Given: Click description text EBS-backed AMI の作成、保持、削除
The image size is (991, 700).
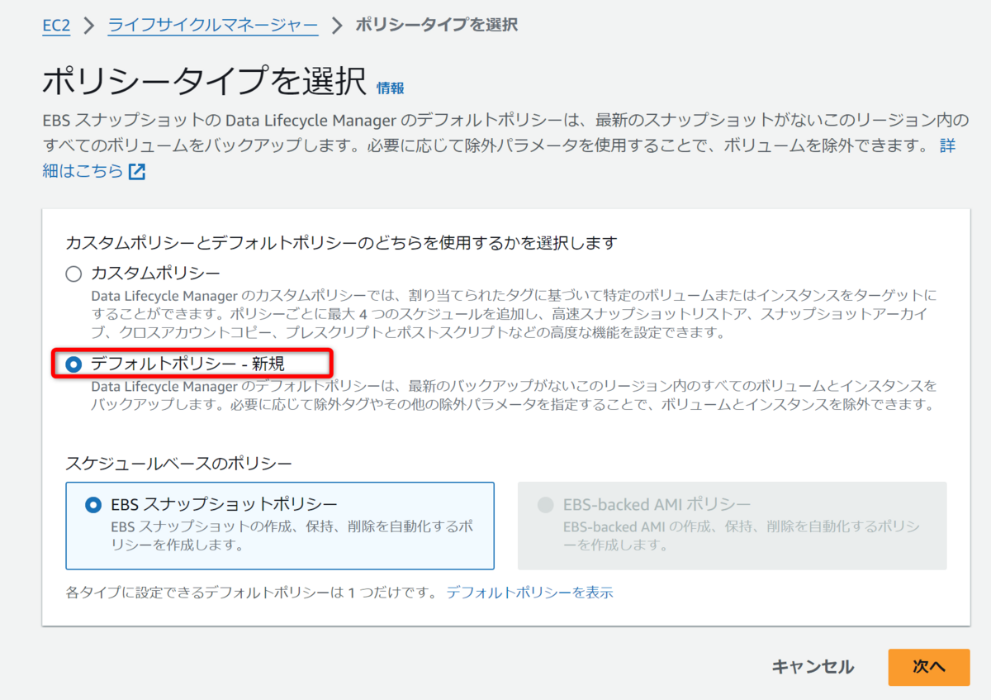Looking at the screenshot, I should click(742, 536).
